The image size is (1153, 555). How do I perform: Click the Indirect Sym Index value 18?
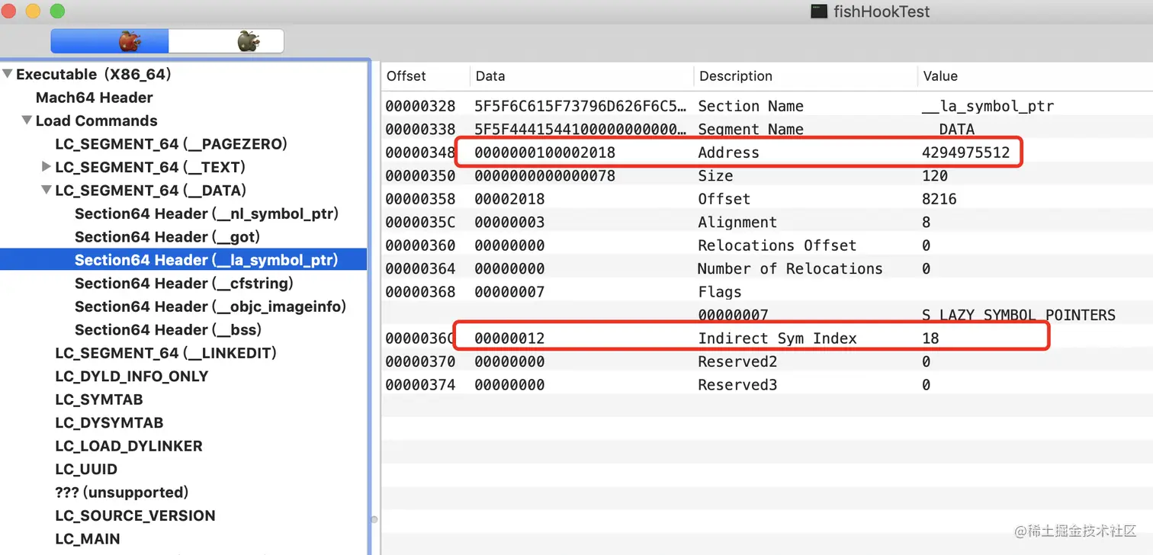pyautogui.click(x=930, y=338)
